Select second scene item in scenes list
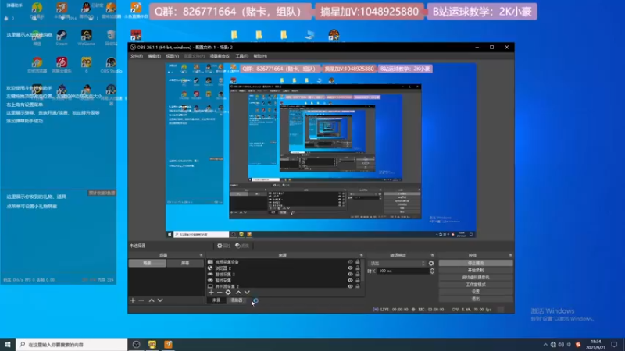Image resolution: width=625 pixels, height=351 pixels. pyautogui.click(x=185, y=263)
